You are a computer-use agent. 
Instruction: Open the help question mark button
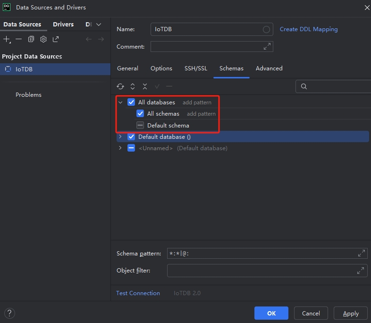(9, 313)
